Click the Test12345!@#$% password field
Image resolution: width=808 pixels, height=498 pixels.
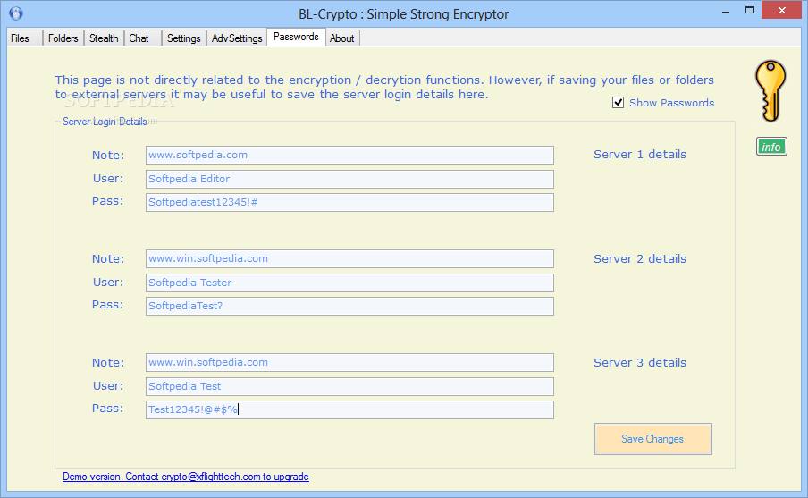(349, 409)
